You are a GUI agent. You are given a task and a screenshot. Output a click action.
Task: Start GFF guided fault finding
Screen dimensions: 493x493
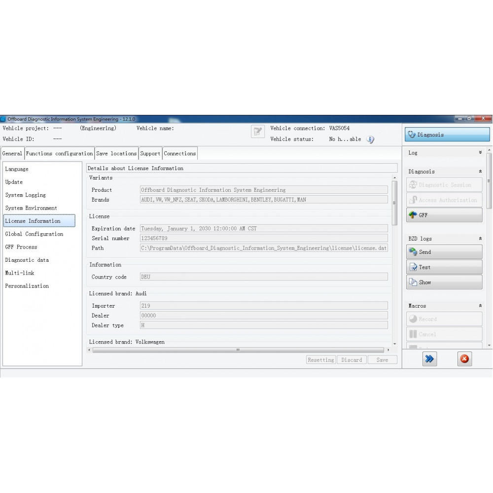[x=444, y=215]
